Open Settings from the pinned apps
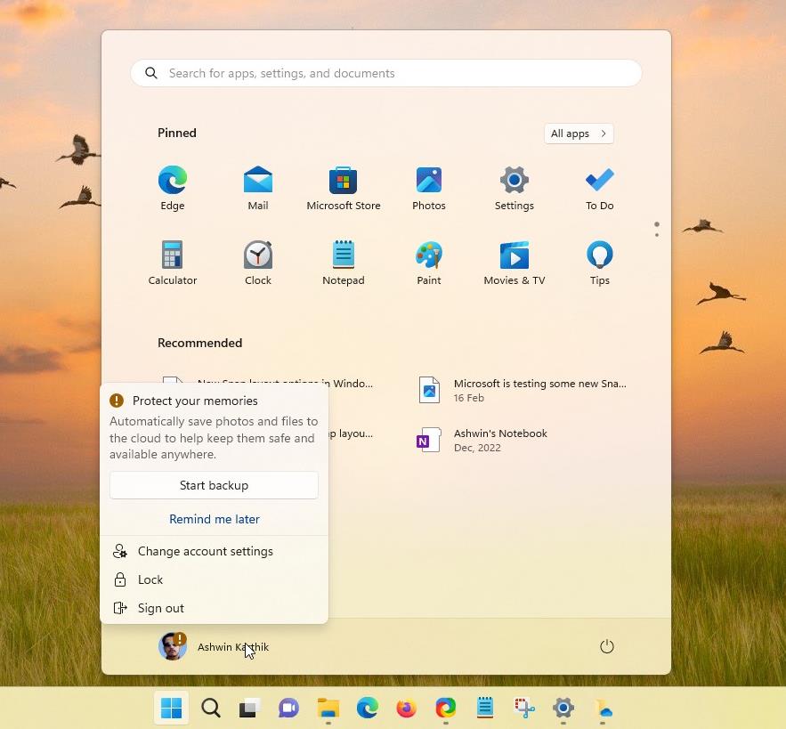The height and width of the screenshot is (729, 786). pyautogui.click(x=514, y=188)
